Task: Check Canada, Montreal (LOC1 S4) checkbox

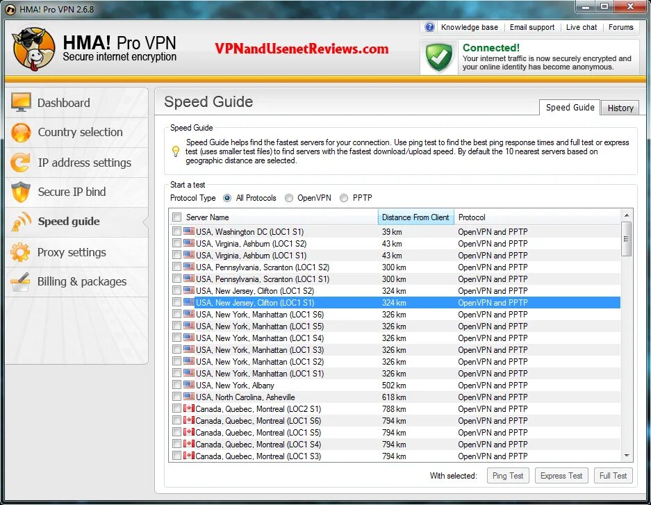Action: pos(177,444)
